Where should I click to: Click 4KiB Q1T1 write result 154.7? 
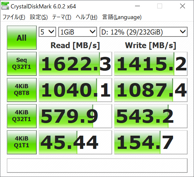pyautogui.click(x=151, y=142)
